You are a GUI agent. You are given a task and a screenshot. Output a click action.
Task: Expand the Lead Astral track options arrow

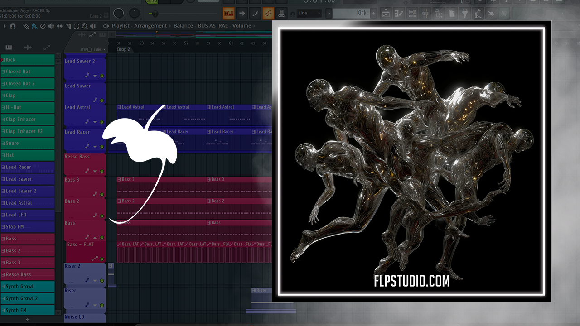95,122
